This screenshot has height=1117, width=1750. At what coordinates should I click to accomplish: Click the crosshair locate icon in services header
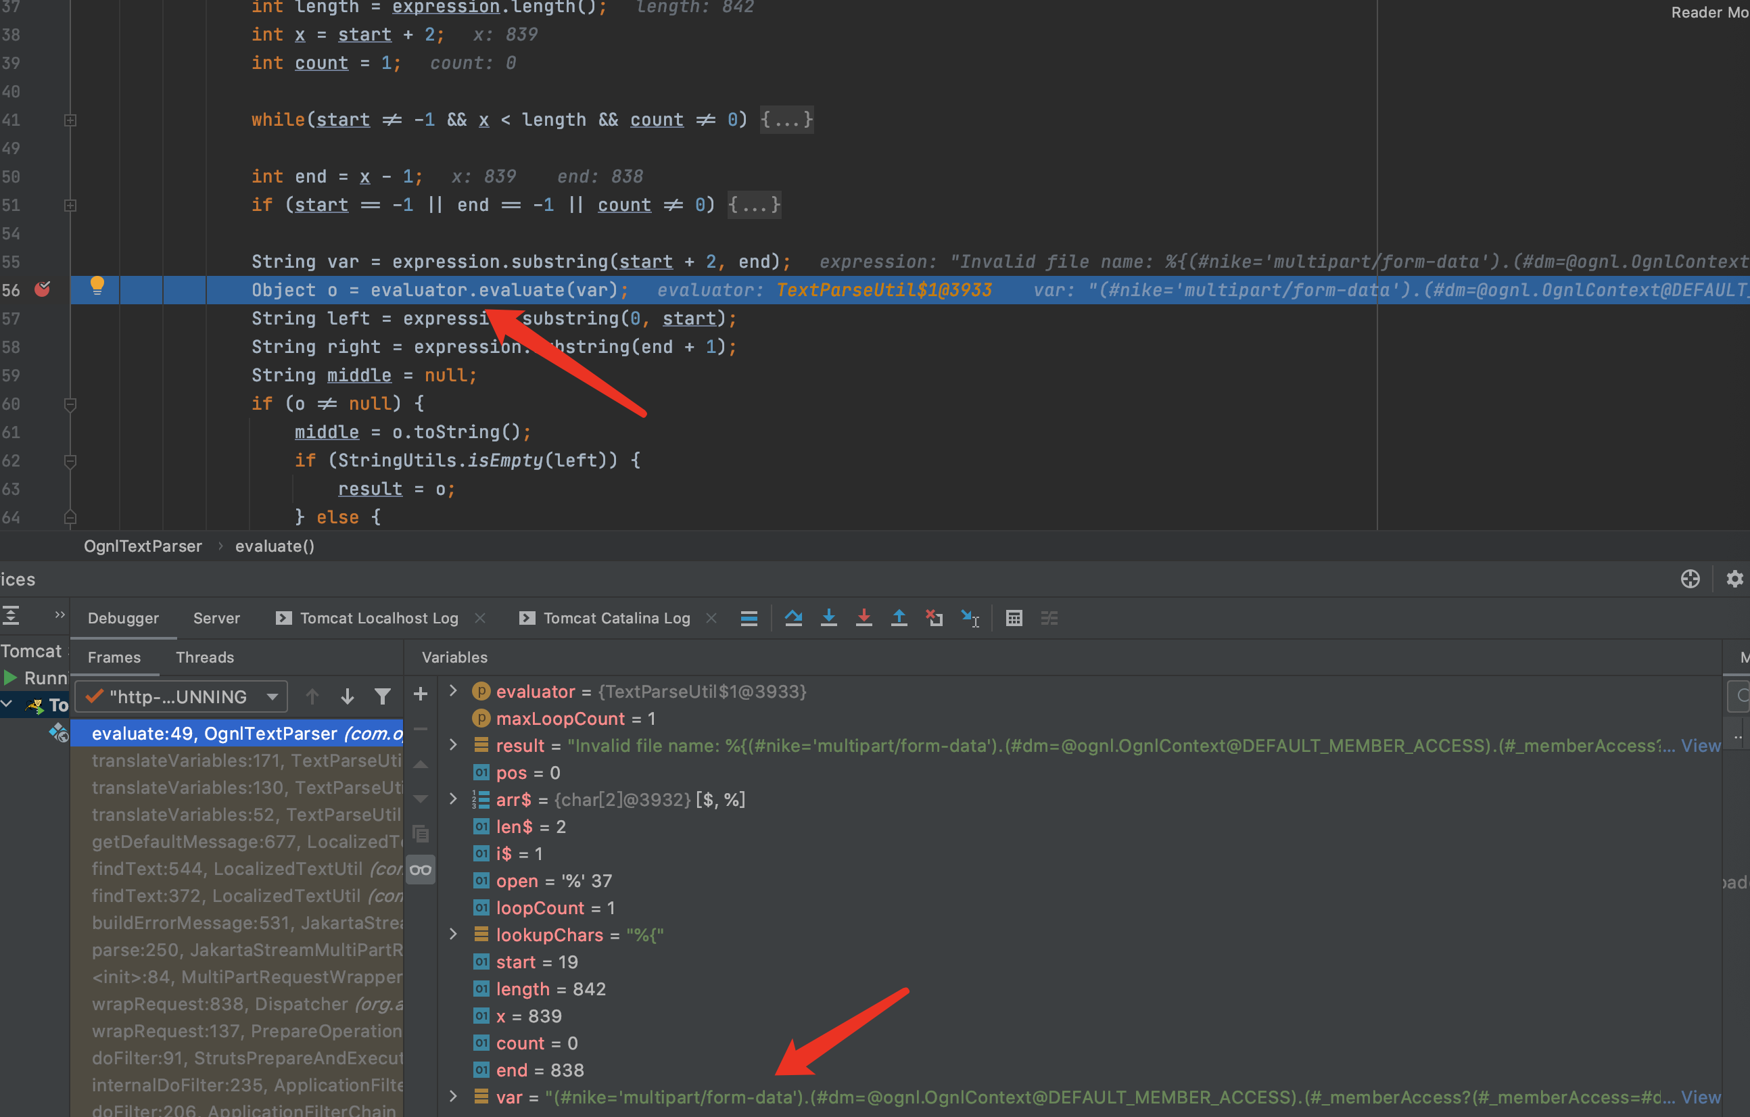[1690, 579]
